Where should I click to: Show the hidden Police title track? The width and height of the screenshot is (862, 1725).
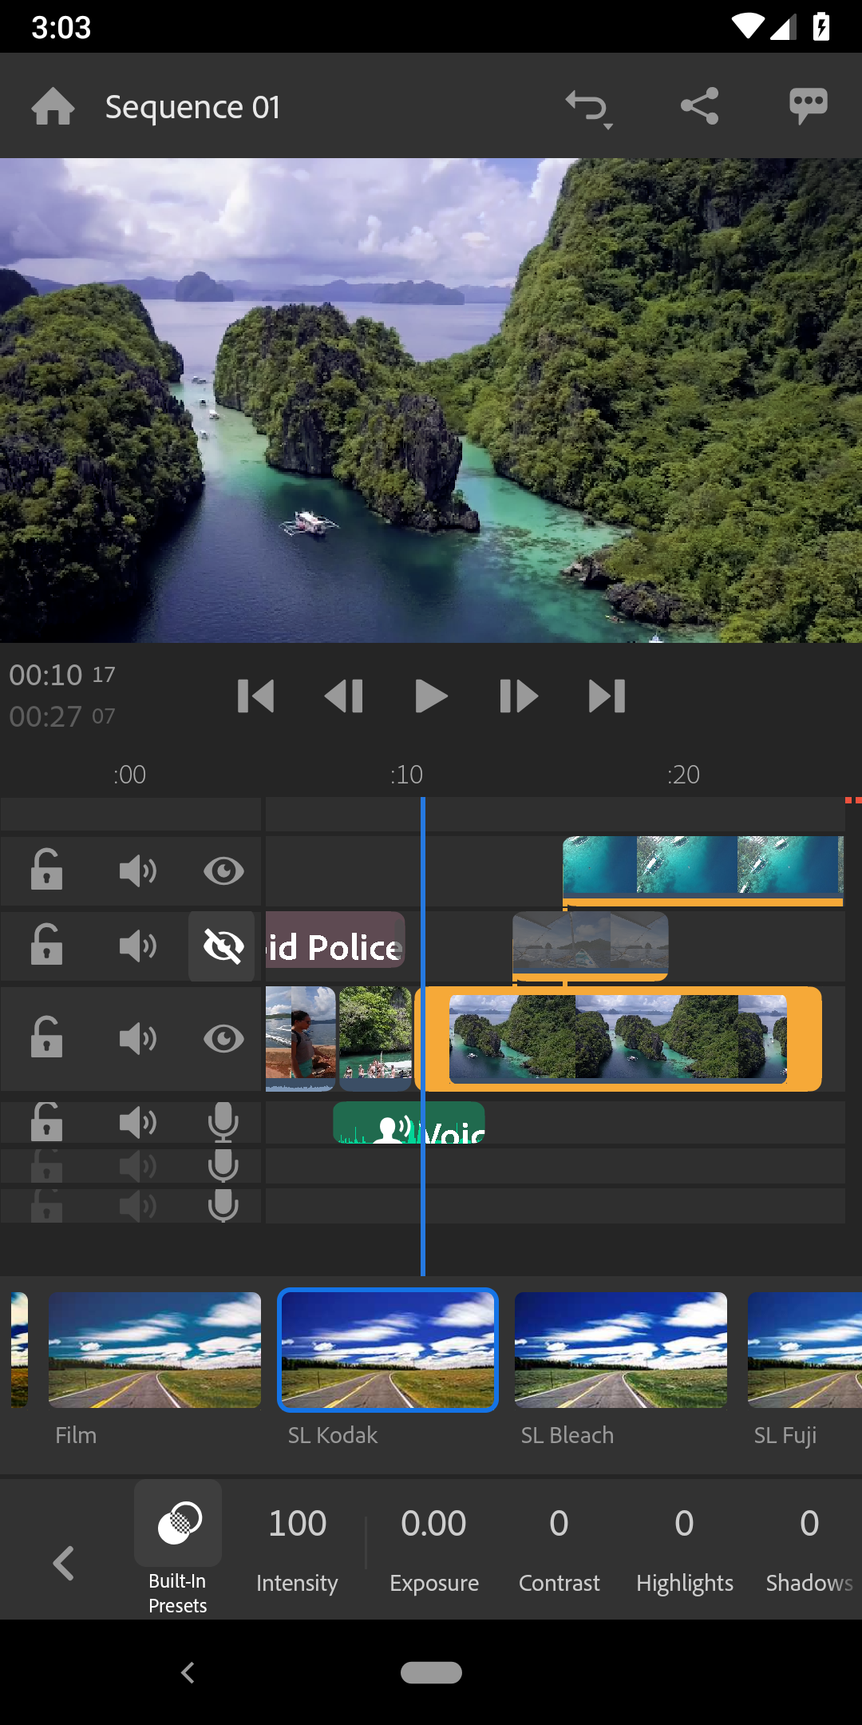(222, 946)
